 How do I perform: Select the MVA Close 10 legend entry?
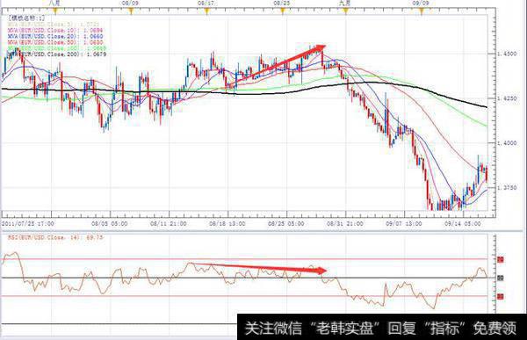tap(55, 30)
